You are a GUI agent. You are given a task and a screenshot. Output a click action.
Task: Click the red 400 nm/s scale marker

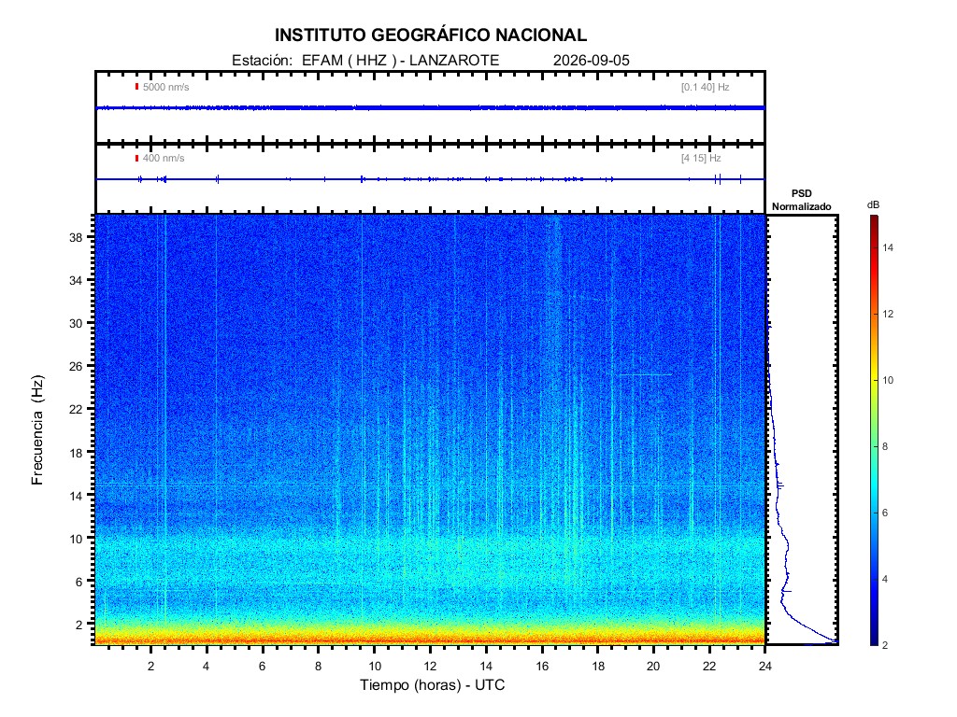tap(136, 158)
